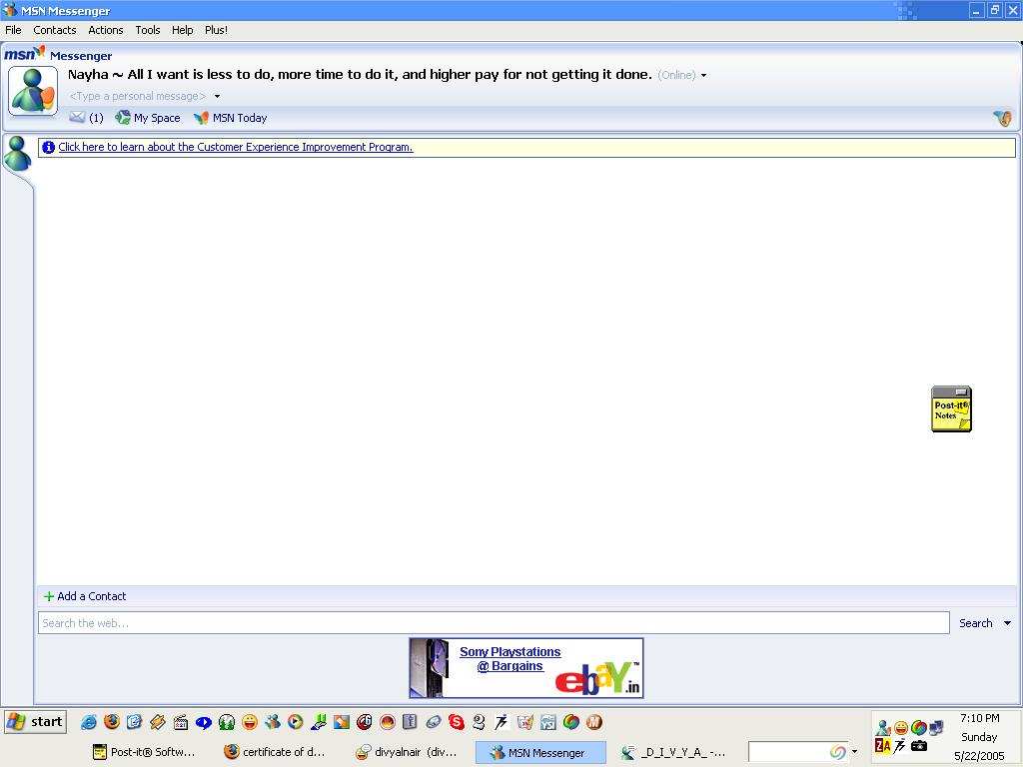The width and height of the screenshot is (1023, 767).
Task: Click the clapperboard icon in quick launch
Action: pyautogui.click(x=181, y=722)
